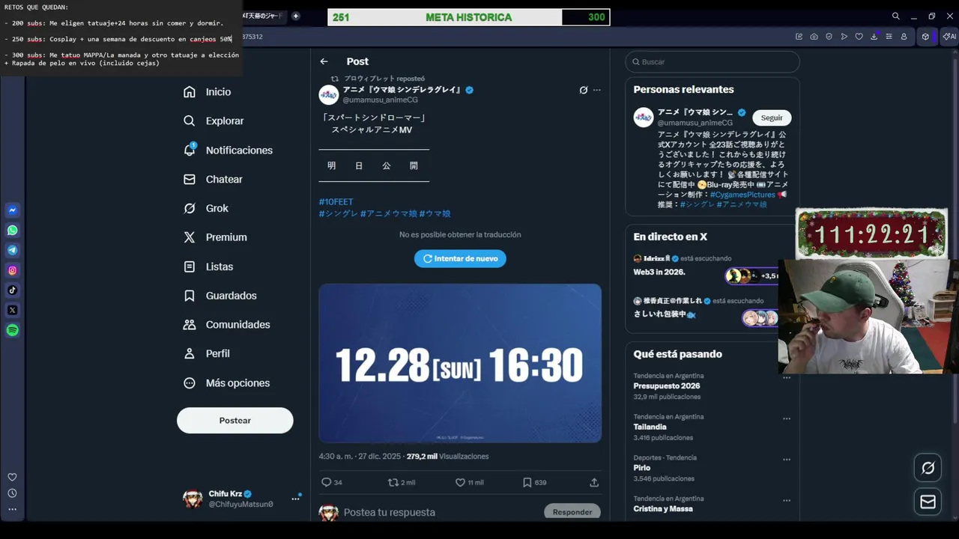Open more options for the Pirlo trend

[787, 460]
